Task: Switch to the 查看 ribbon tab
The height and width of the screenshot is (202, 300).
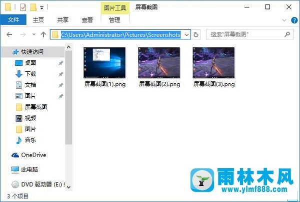Action: 87,20
